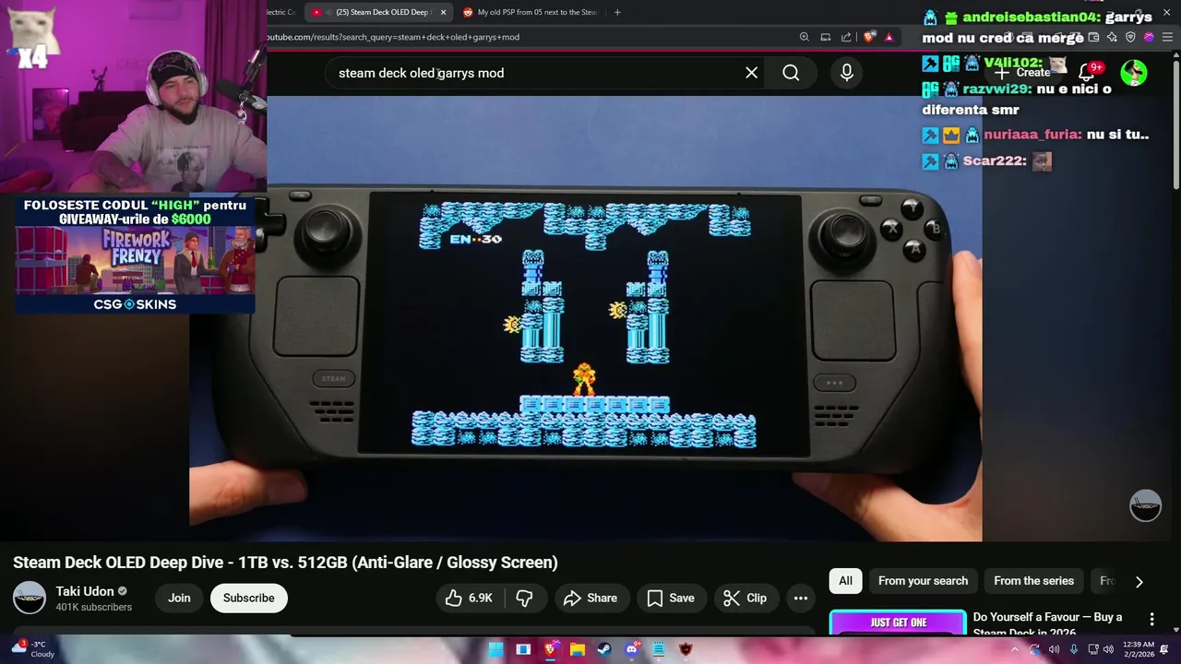The image size is (1181, 664).
Task: Like the video with 6.9K thumbs up
Action: click(471, 599)
